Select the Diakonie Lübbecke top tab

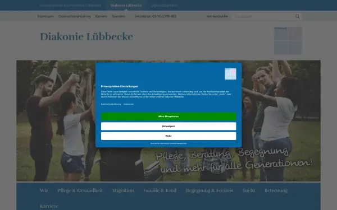point(126,6)
